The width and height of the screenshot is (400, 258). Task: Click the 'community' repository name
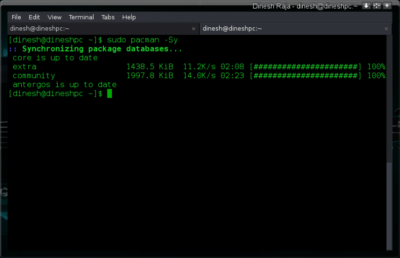[34, 76]
